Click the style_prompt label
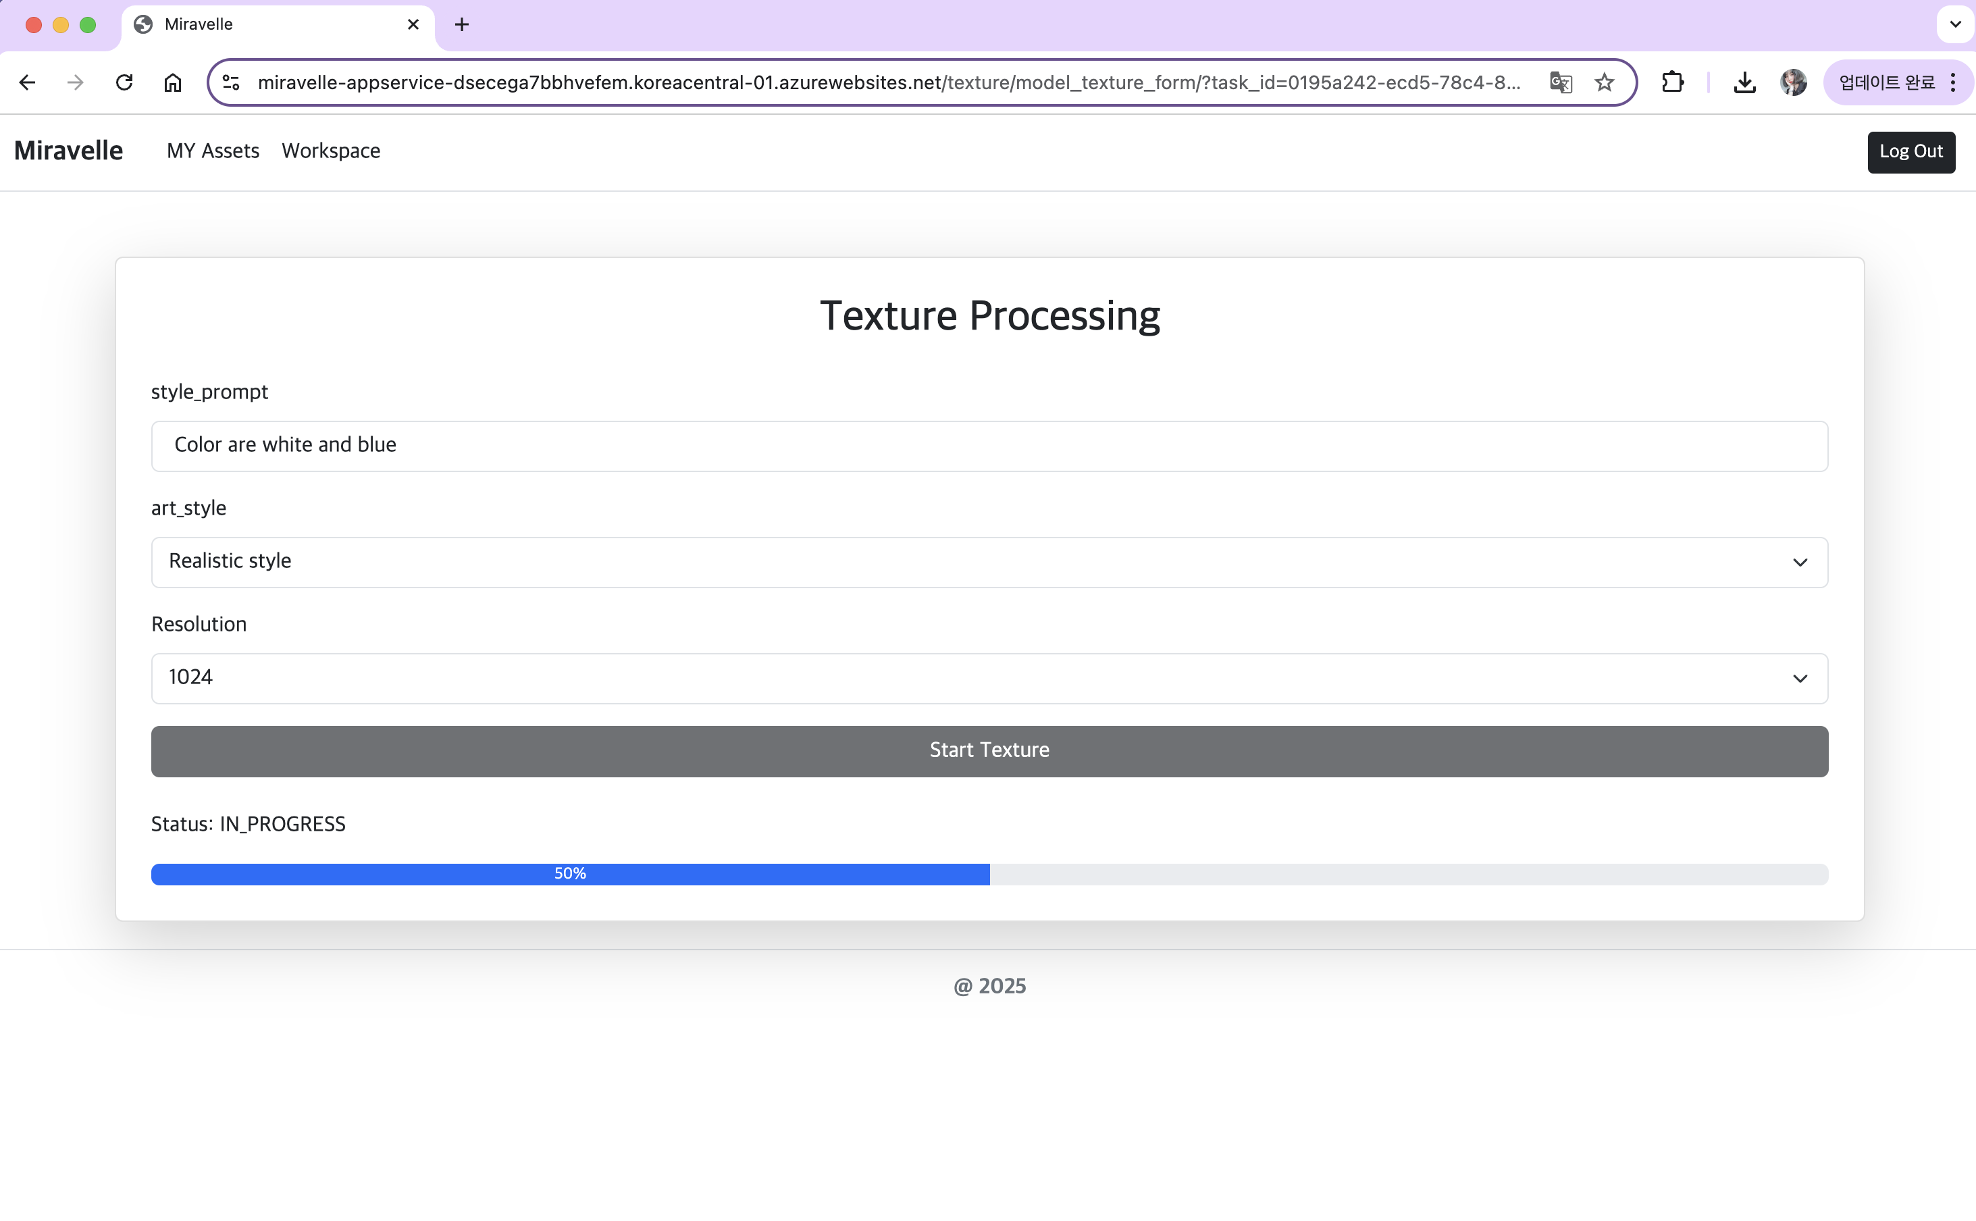 [209, 392]
